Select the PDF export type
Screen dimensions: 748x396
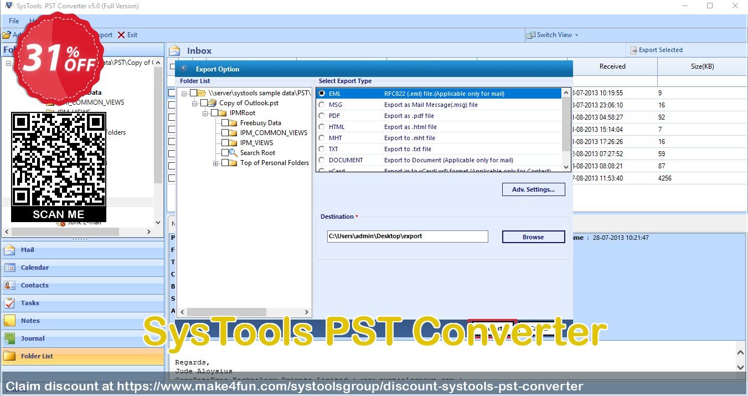coord(322,116)
